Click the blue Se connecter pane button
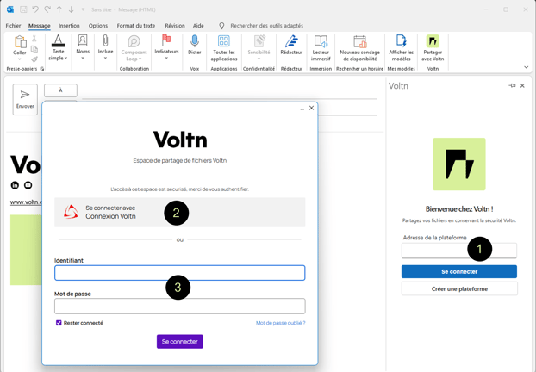Image resolution: width=536 pixels, height=372 pixels. (x=459, y=271)
